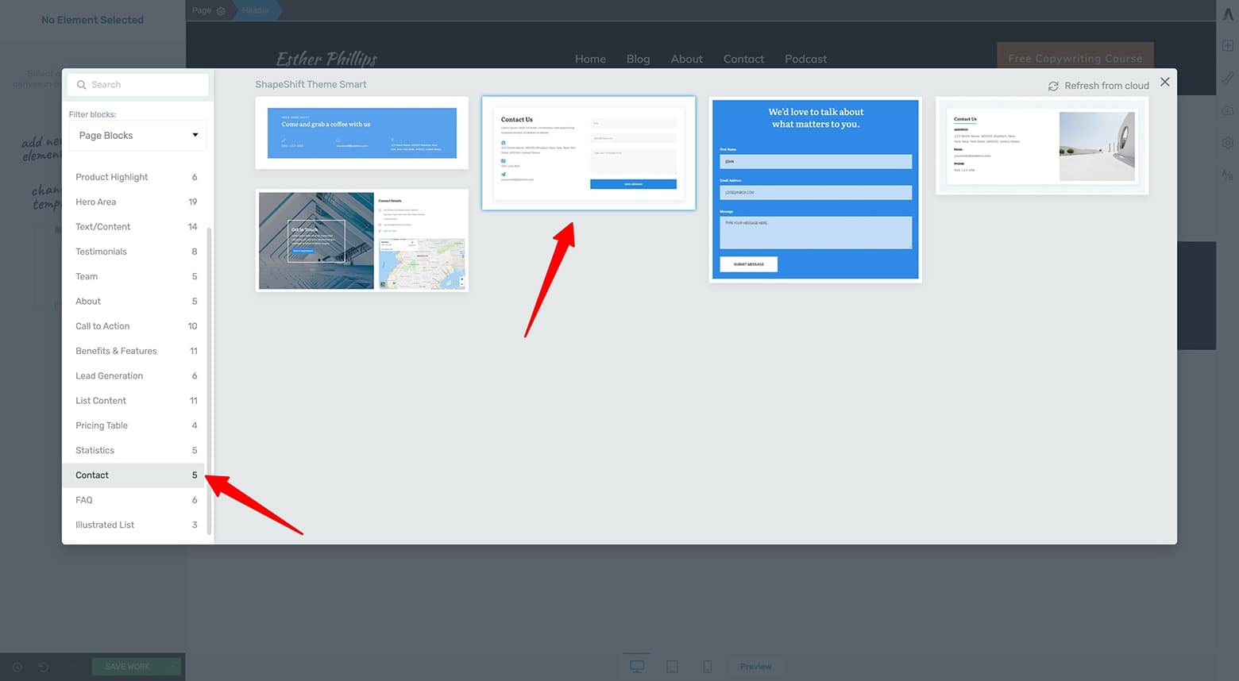Click the gear icon beside the Page breadcrumb
This screenshot has height=681, width=1239.
click(x=221, y=10)
